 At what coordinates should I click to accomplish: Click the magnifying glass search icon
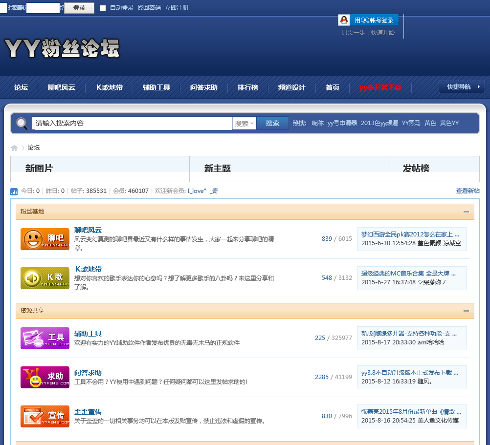click(22, 123)
